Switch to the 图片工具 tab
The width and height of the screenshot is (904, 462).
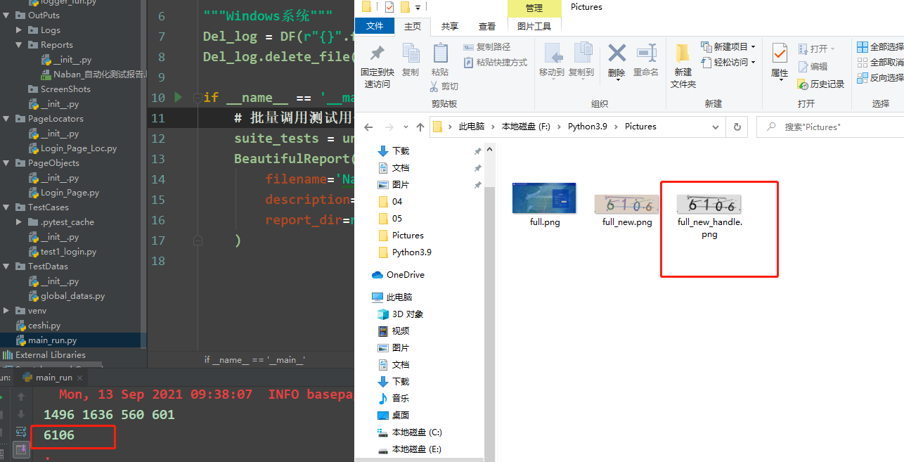tap(534, 26)
